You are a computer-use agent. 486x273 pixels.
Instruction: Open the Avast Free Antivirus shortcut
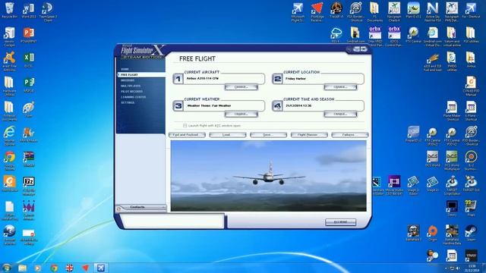coord(9,58)
